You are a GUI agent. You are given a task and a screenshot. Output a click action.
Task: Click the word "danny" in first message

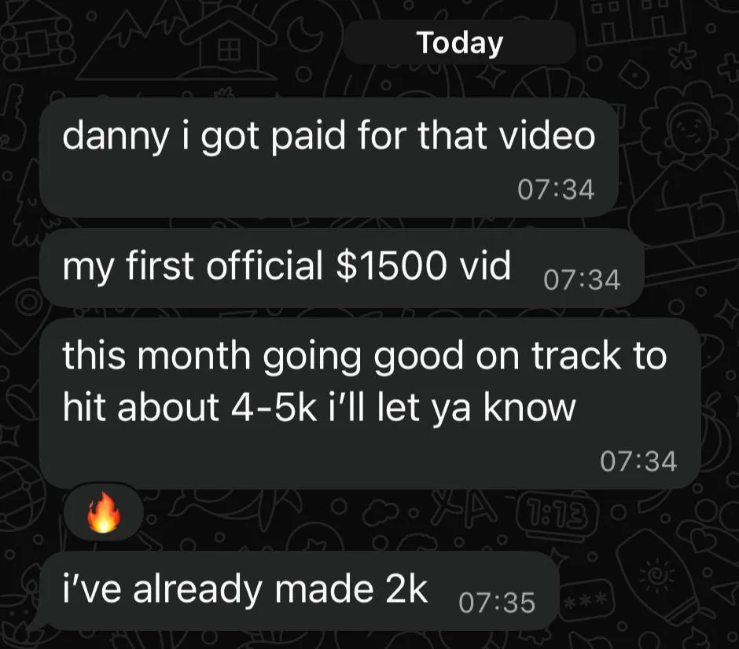(x=115, y=136)
